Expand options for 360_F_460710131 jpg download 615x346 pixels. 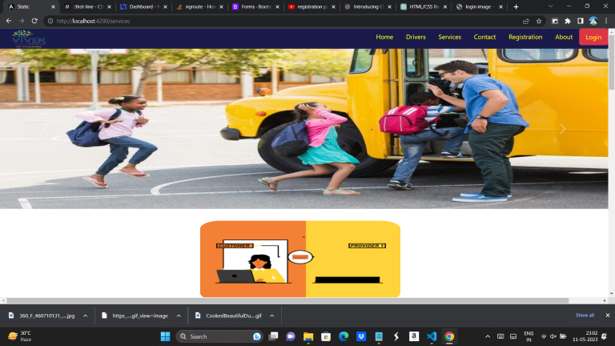click(85, 316)
